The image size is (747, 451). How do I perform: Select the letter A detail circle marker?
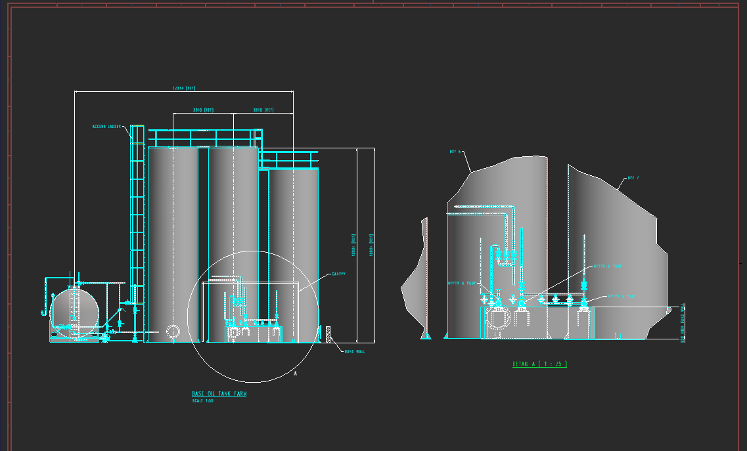point(296,374)
